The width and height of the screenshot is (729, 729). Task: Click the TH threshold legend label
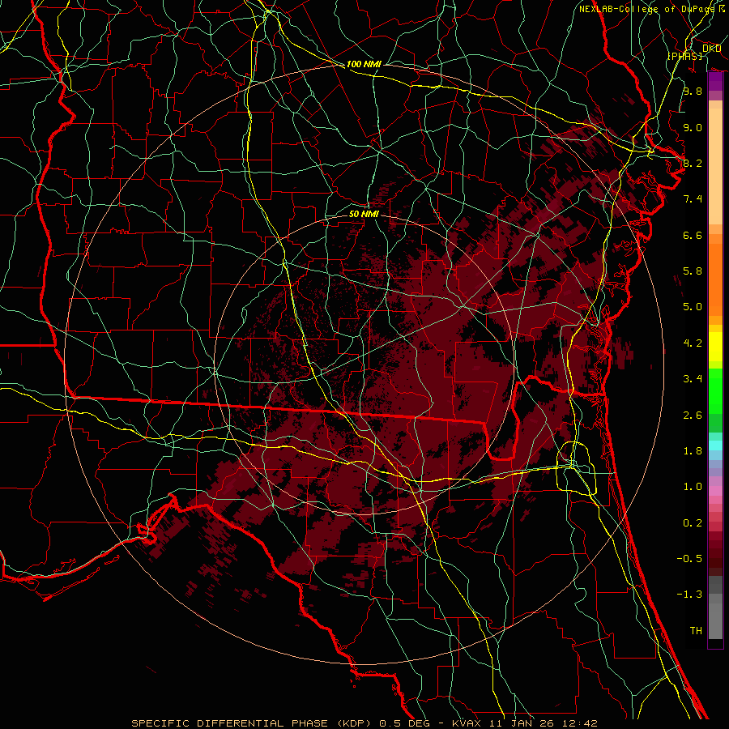pos(696,631)
